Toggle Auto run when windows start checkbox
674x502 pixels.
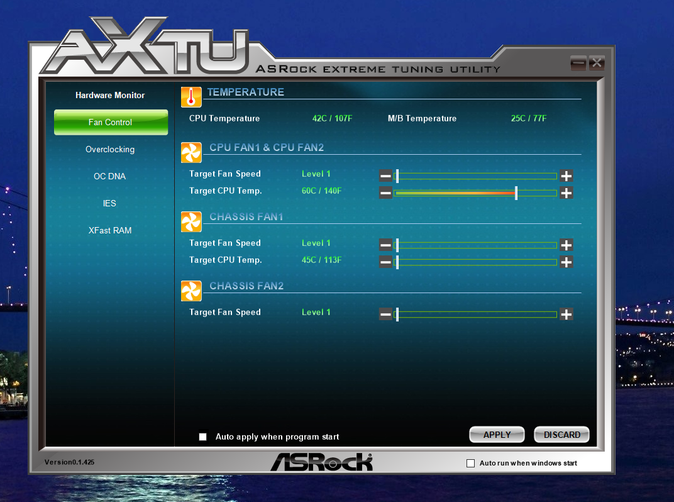(471, 463)
